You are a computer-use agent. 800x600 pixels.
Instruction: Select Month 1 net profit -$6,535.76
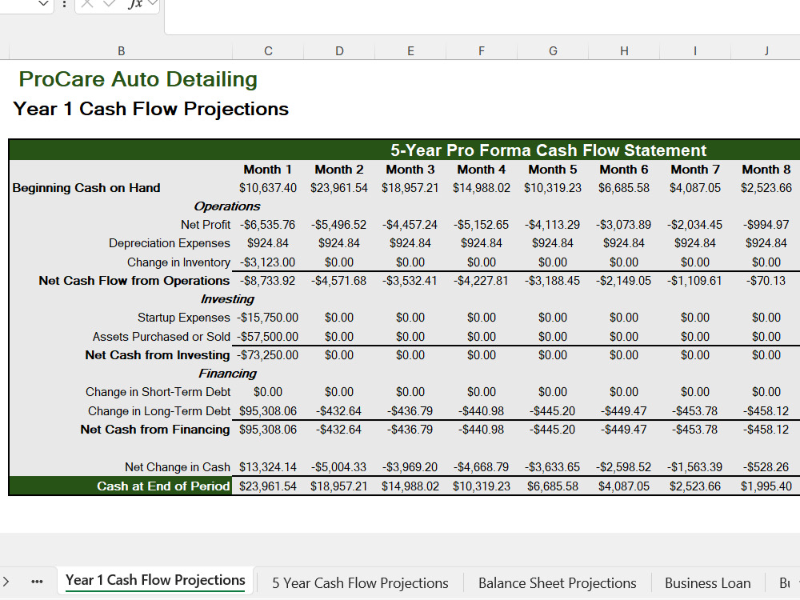[x=268, y=225]
